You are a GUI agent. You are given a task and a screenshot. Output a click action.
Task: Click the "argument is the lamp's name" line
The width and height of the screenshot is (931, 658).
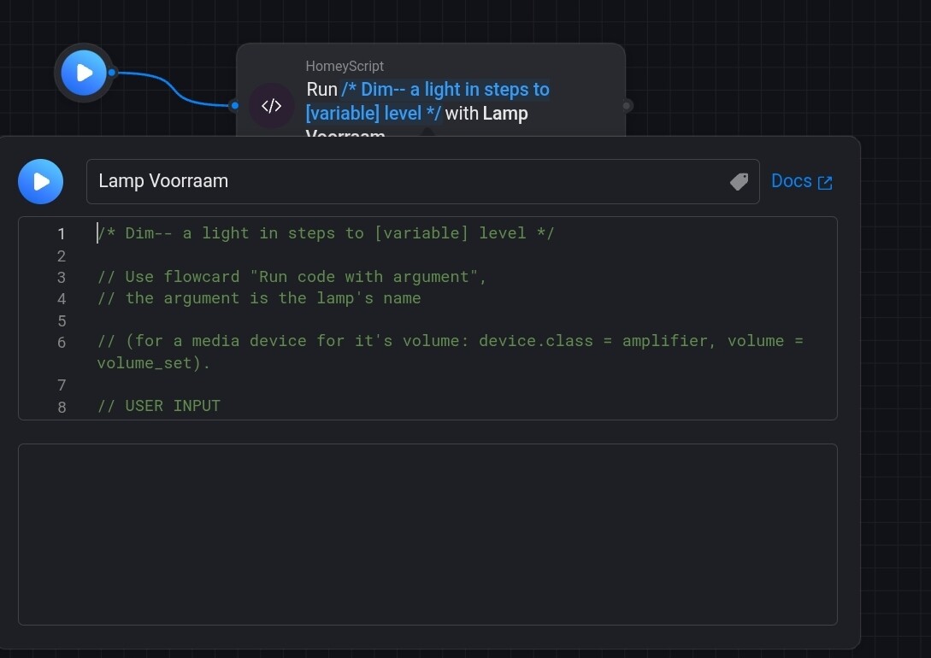(259, 298)
